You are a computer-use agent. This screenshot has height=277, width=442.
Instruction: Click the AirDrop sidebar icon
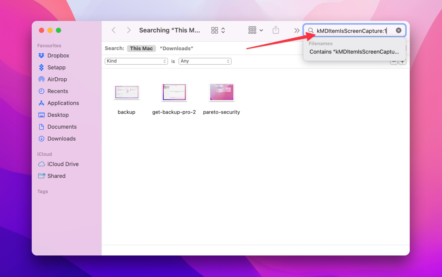point(42,79)
